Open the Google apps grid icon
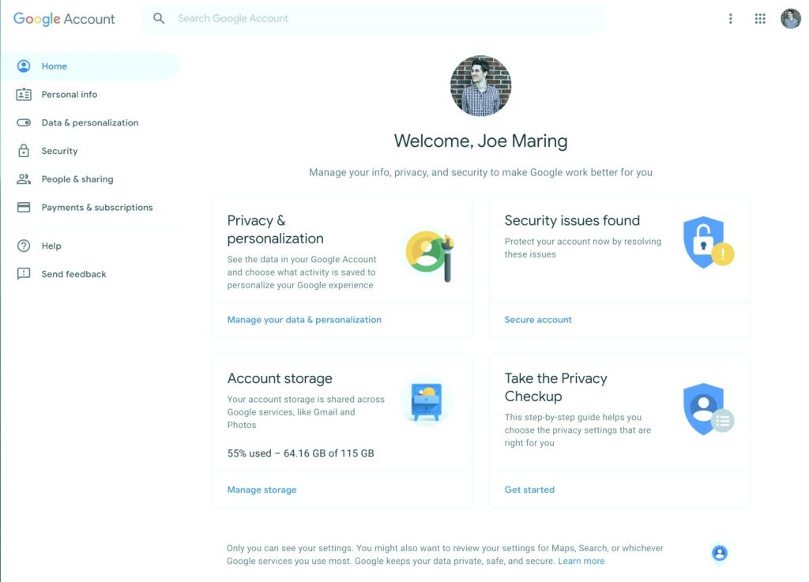The image size is (809, 582). 759,19
